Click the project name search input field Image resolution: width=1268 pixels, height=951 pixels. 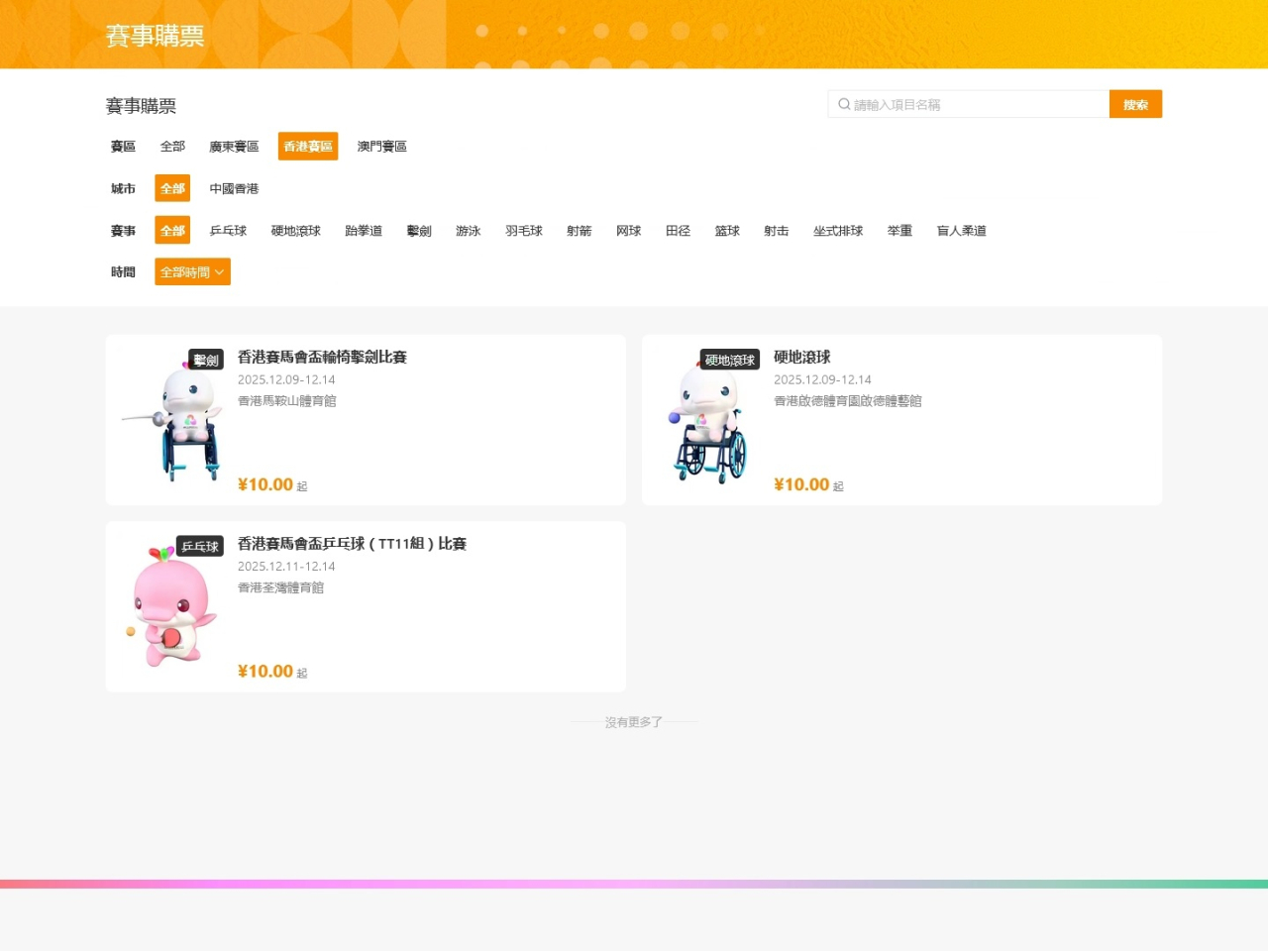976,104
